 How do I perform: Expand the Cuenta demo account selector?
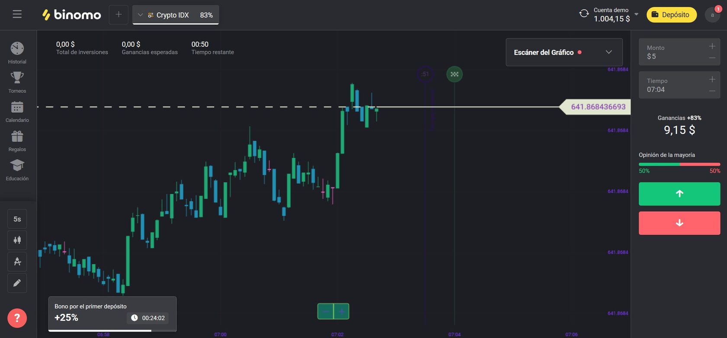coord(636,14)
